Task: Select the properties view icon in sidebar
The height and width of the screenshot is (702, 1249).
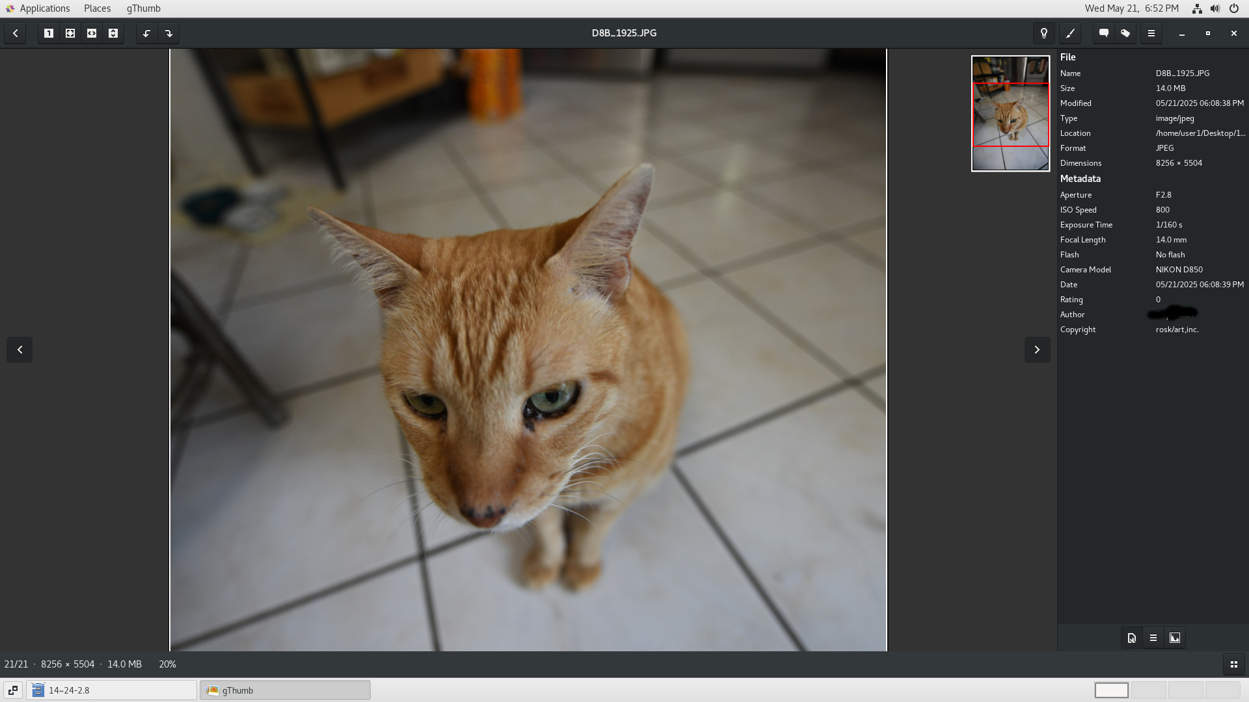Action: pyautogui.click(x=1132, y=638)
